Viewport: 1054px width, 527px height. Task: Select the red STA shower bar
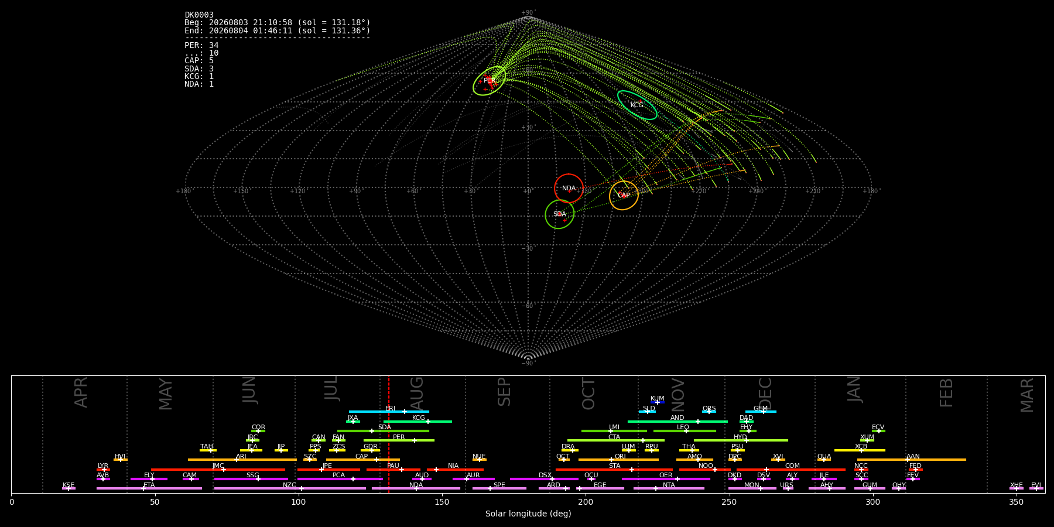(614, 470)
